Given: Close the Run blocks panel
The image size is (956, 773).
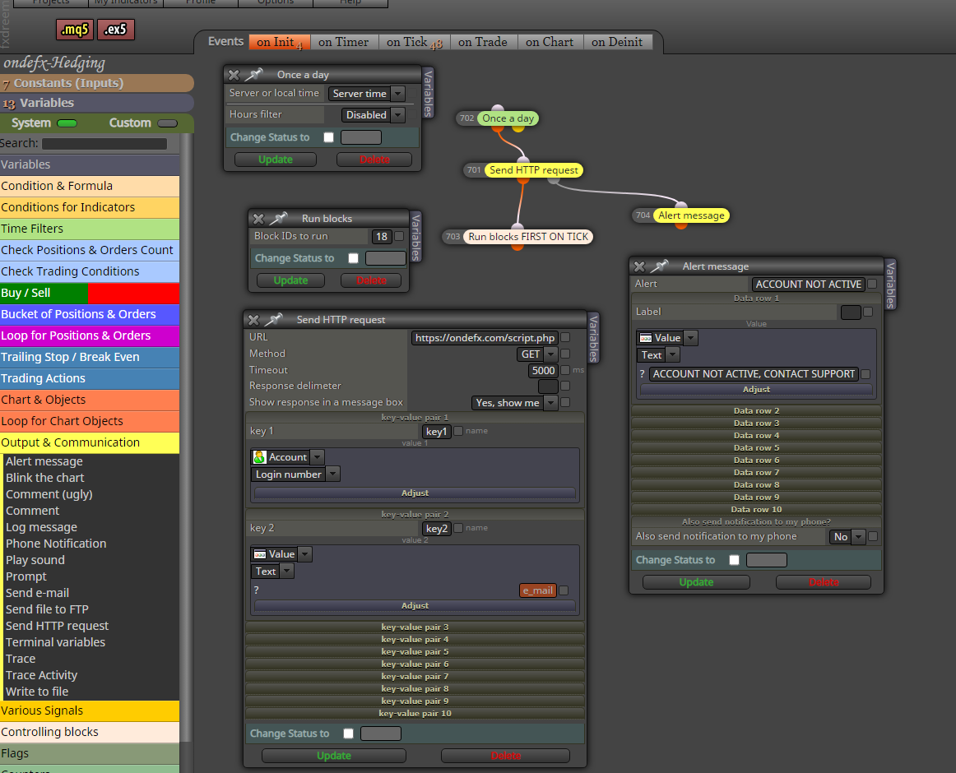Looking at the screenshot, I should click(x=258, y=218).
